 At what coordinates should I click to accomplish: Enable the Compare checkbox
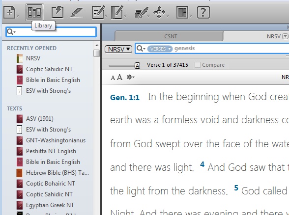point(198,65)
